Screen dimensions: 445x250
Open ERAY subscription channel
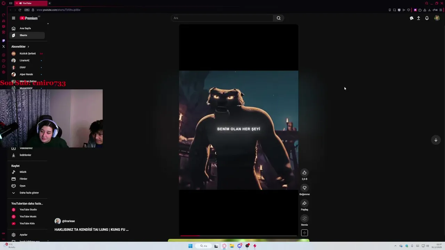pos(27,67)
